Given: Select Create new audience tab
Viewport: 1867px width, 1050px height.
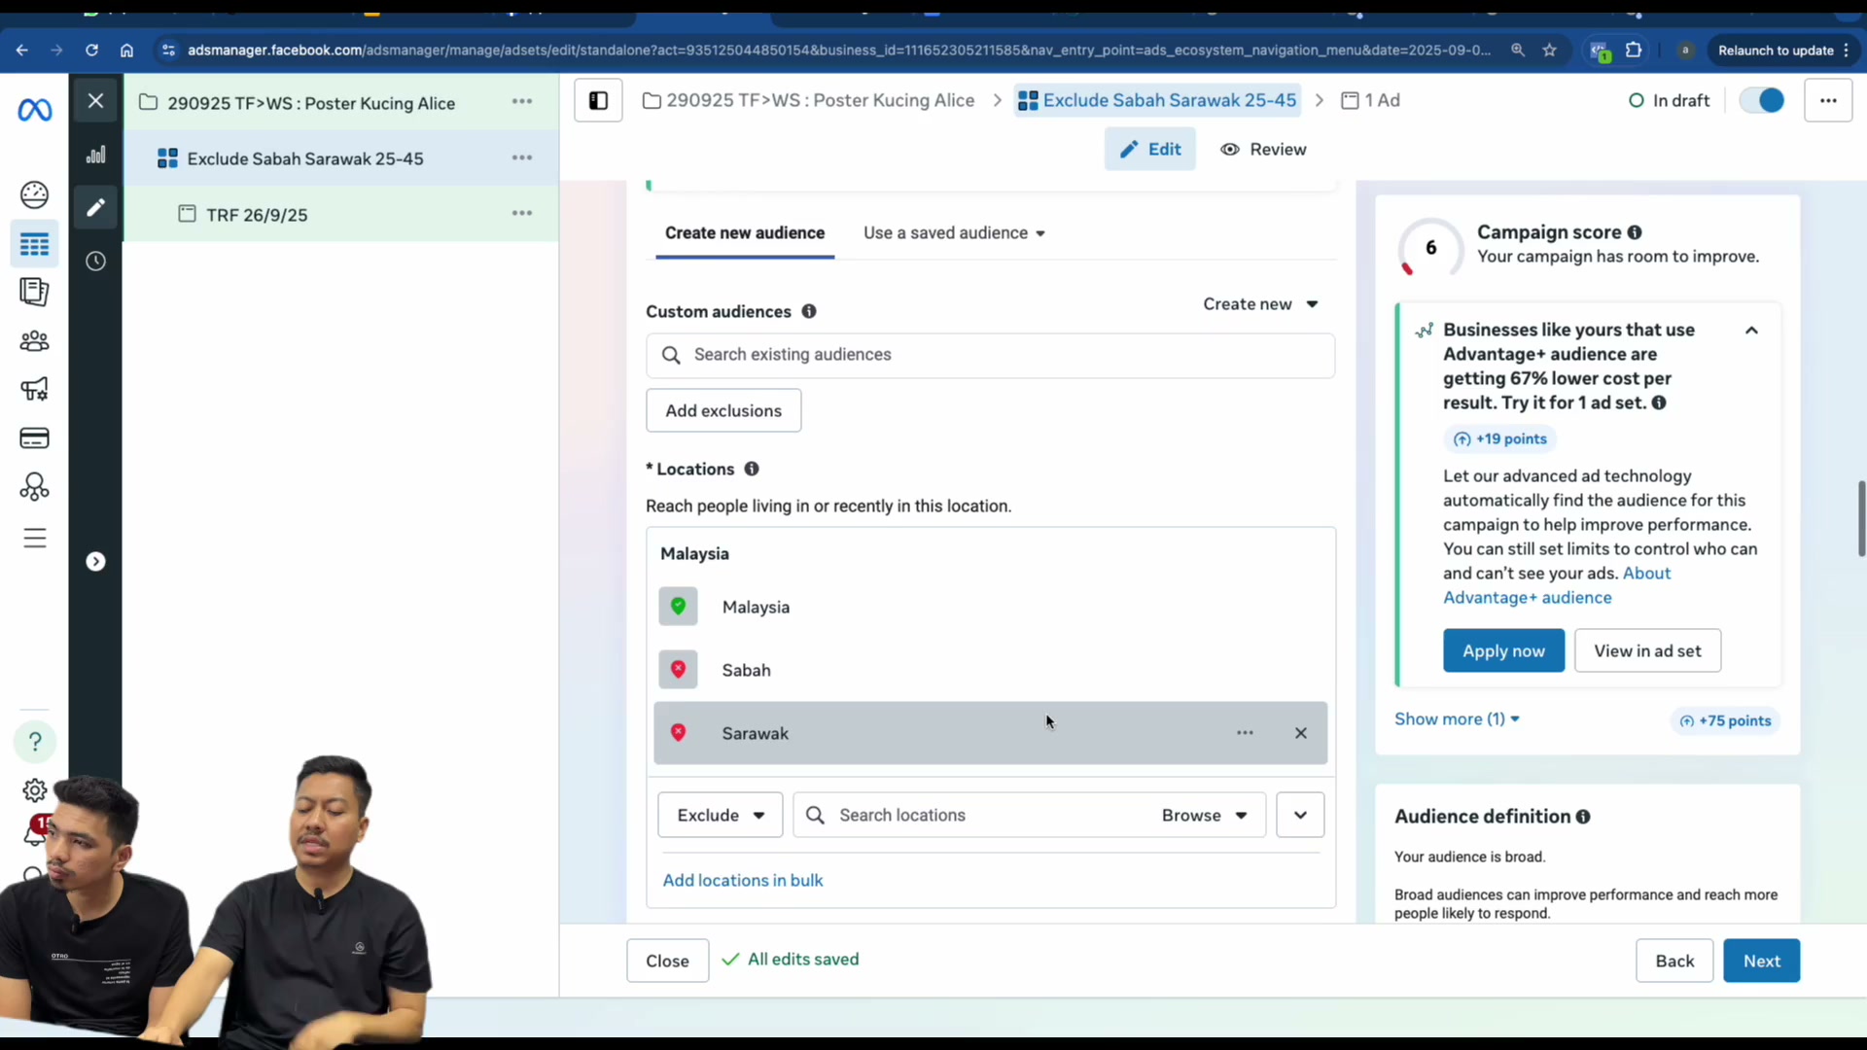Looking at the screenshot, I should pyautogui.click(x=745, y=233).
